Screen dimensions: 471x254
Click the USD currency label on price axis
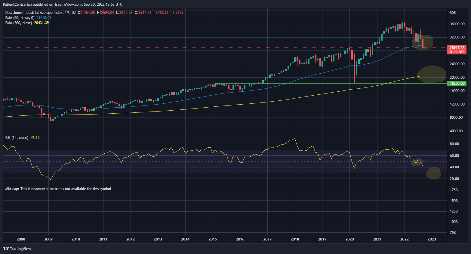[x=453, y=12]
